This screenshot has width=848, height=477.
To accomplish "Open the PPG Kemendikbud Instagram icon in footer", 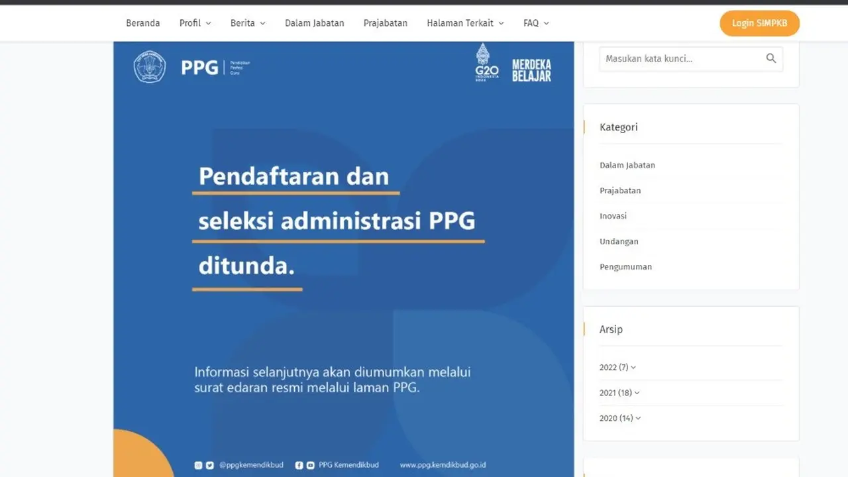I will tap(199, 465).
